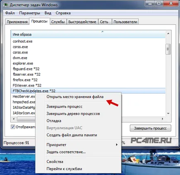Image resolution: width=180 pixels, height=175 pixels.
Task: Click the Завершить процесс button
Action: (151, 128)
